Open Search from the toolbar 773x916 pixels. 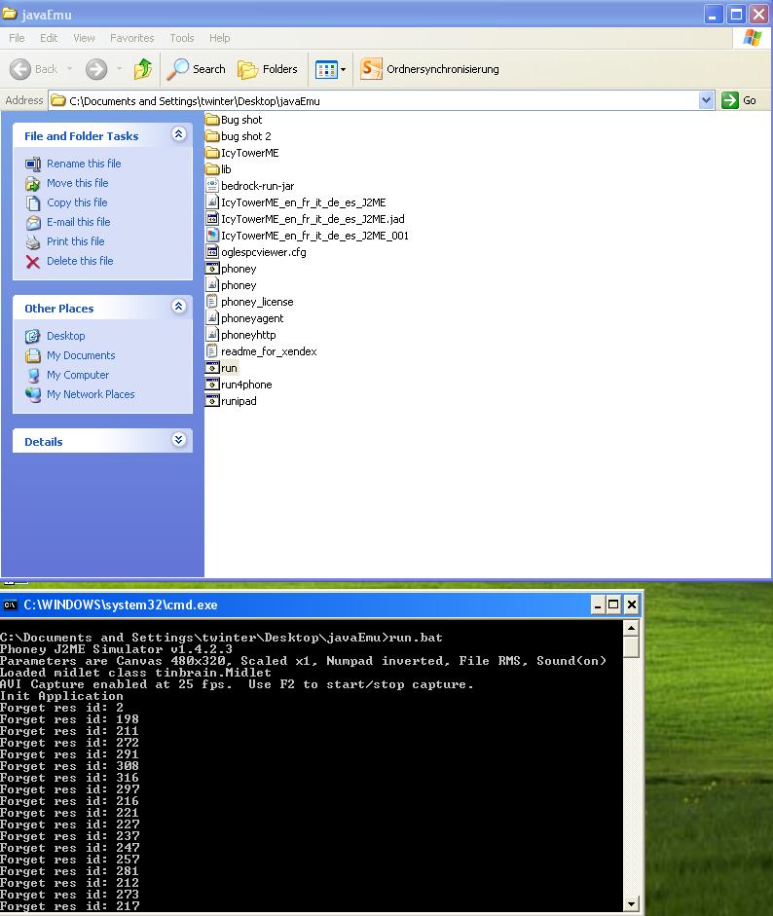coord(197,69)
